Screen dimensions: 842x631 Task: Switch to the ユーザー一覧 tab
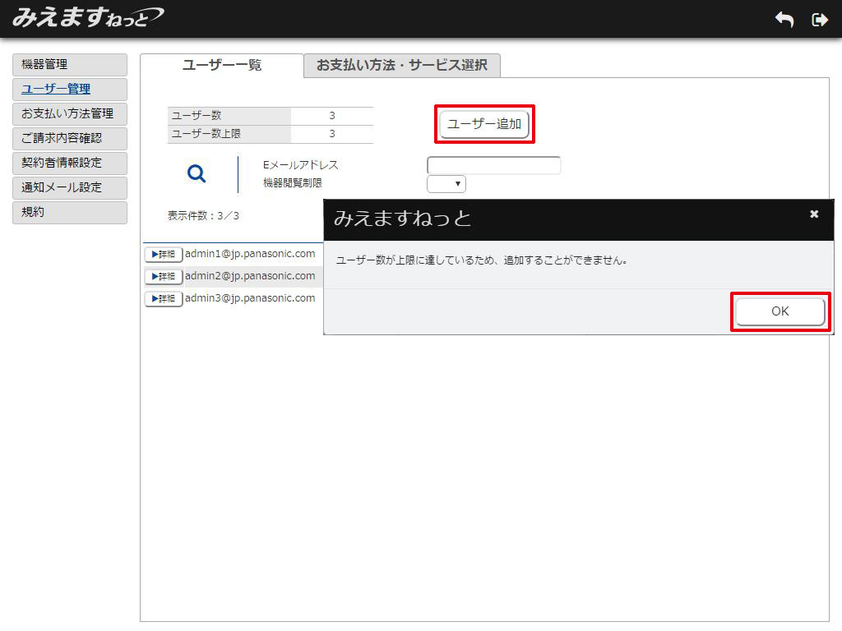click(222, 66)
